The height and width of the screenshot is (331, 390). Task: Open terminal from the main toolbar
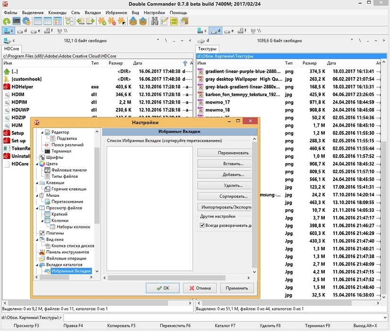coord(17,21)
